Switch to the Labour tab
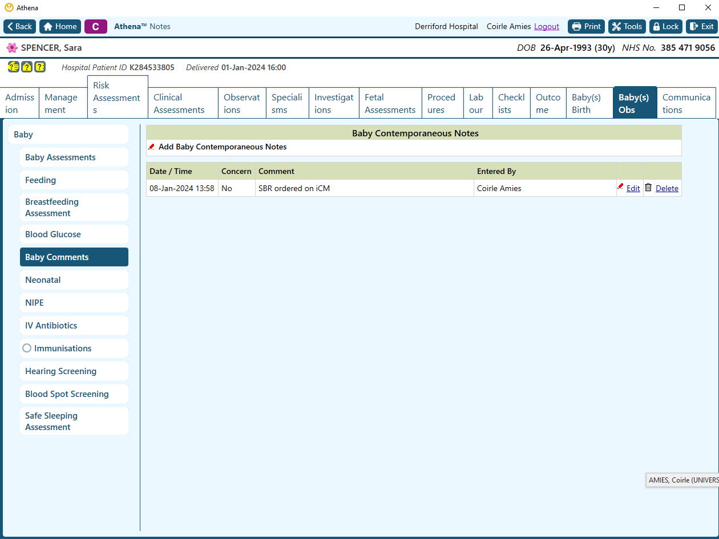This screenshot has height=539, width=719. (x=478, y=103)
